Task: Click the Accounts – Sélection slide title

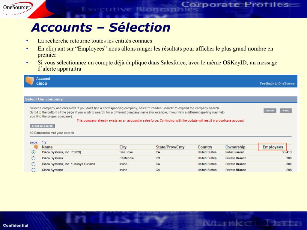Action: coord(101,27)
